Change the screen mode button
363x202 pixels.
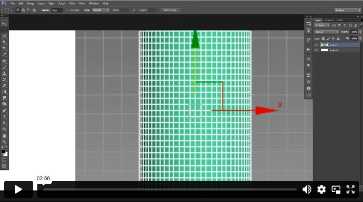tap(4, 166)
